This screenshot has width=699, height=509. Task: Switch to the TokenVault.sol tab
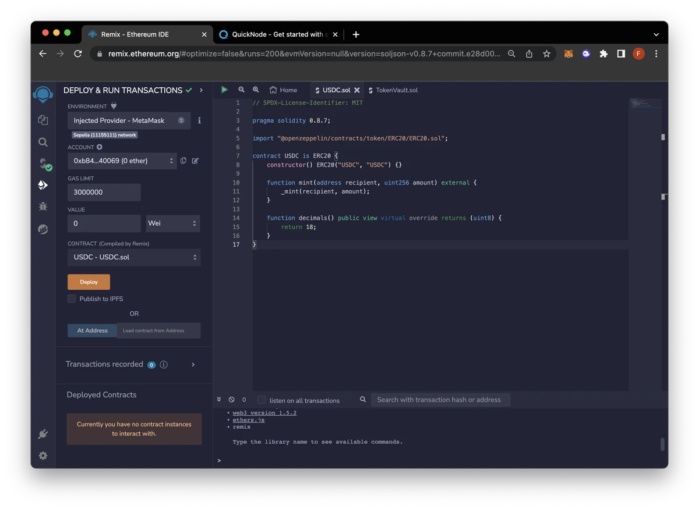click(x=397, y=90)
